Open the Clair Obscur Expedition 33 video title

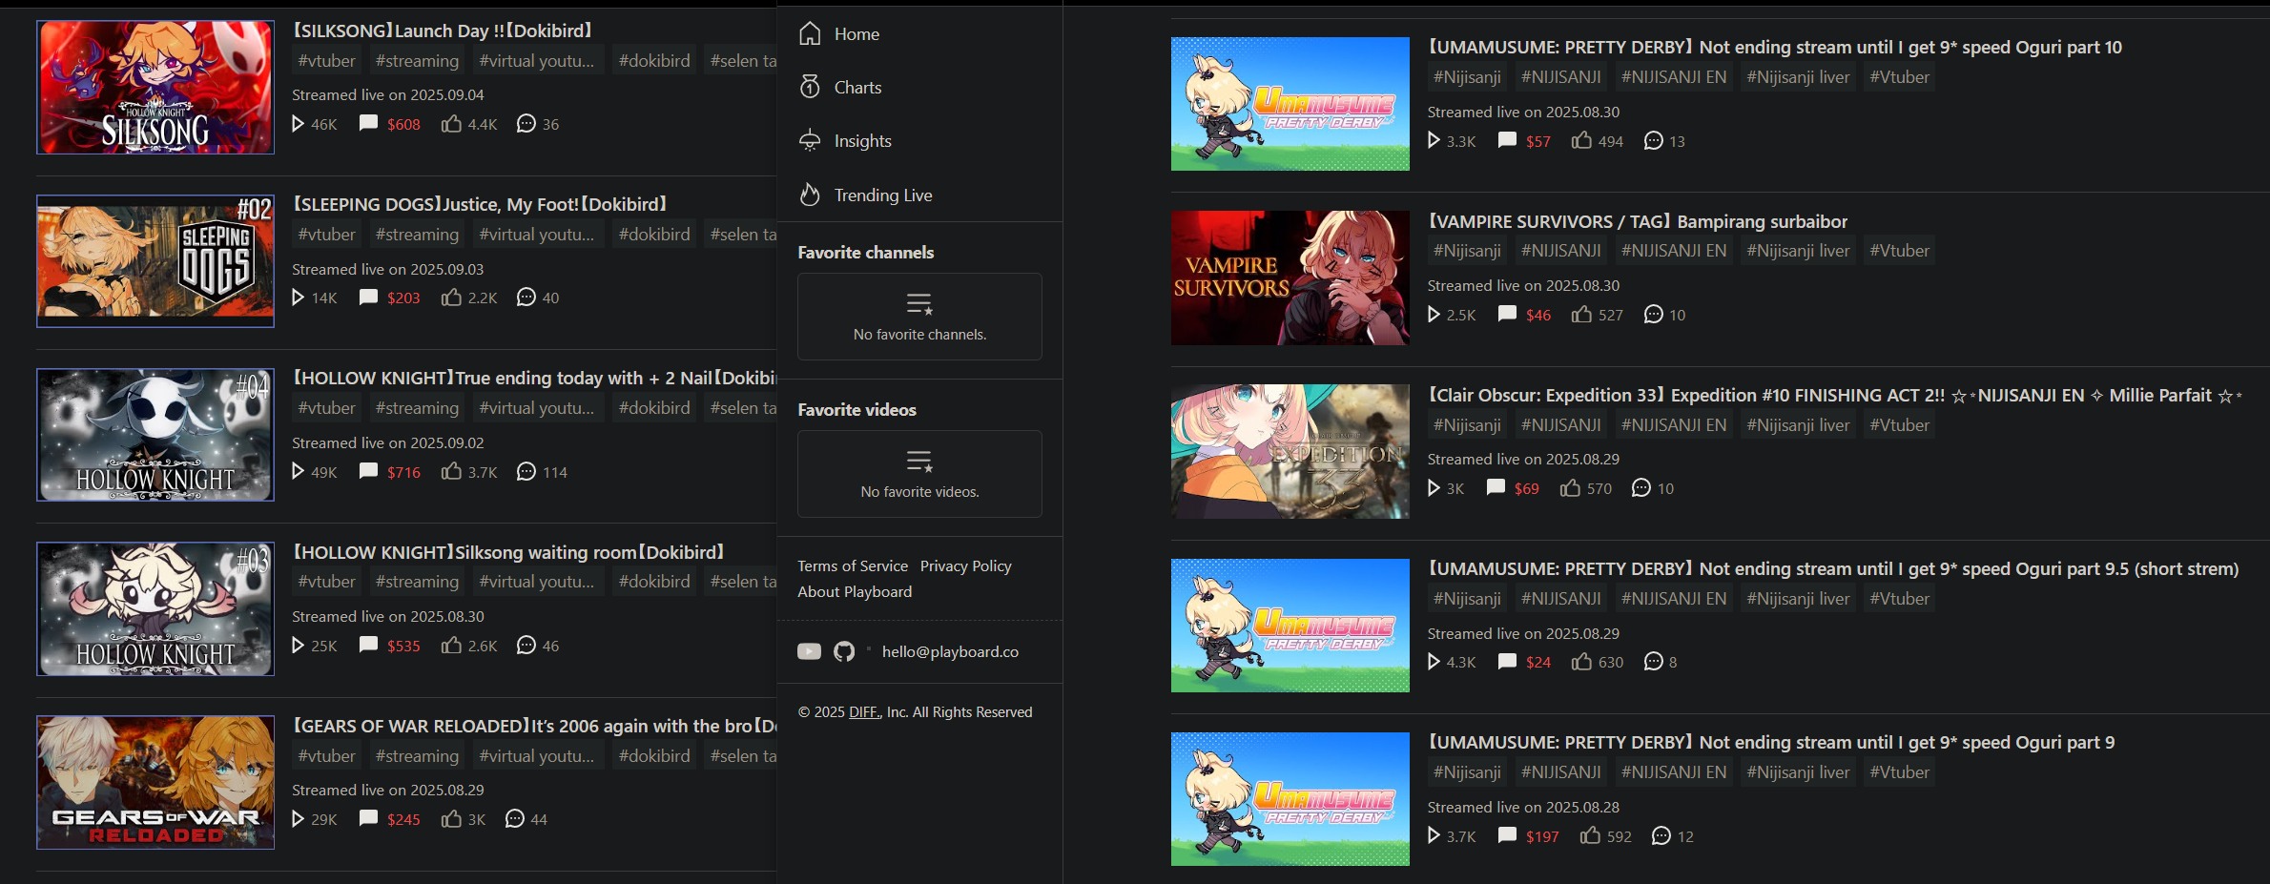tap(1834, 396)
